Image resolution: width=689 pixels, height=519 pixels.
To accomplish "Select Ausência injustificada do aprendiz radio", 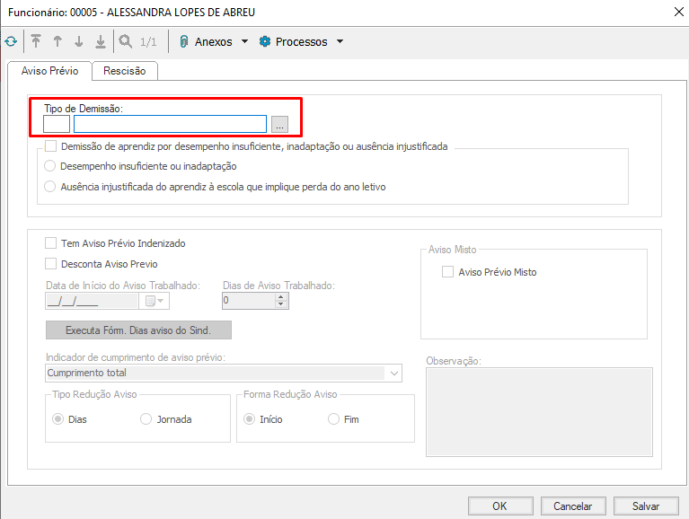I will tap(50, 187).
